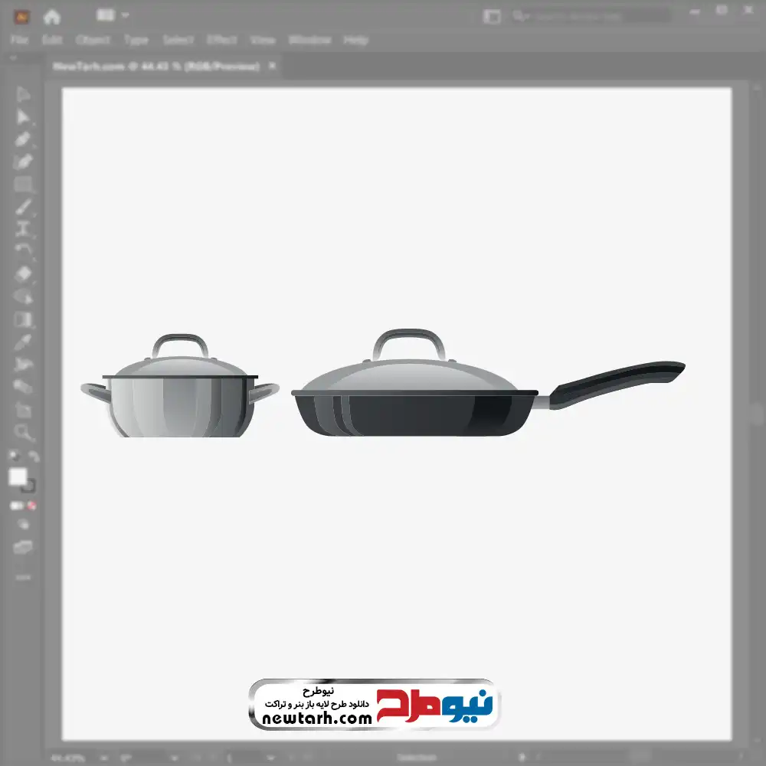Open the Object menu
Screen dimensions: 766x766
coord(92,40)
